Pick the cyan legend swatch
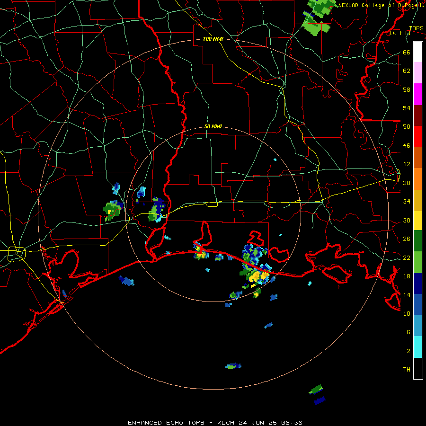This screenshot has height=426, width=426. 418,347
